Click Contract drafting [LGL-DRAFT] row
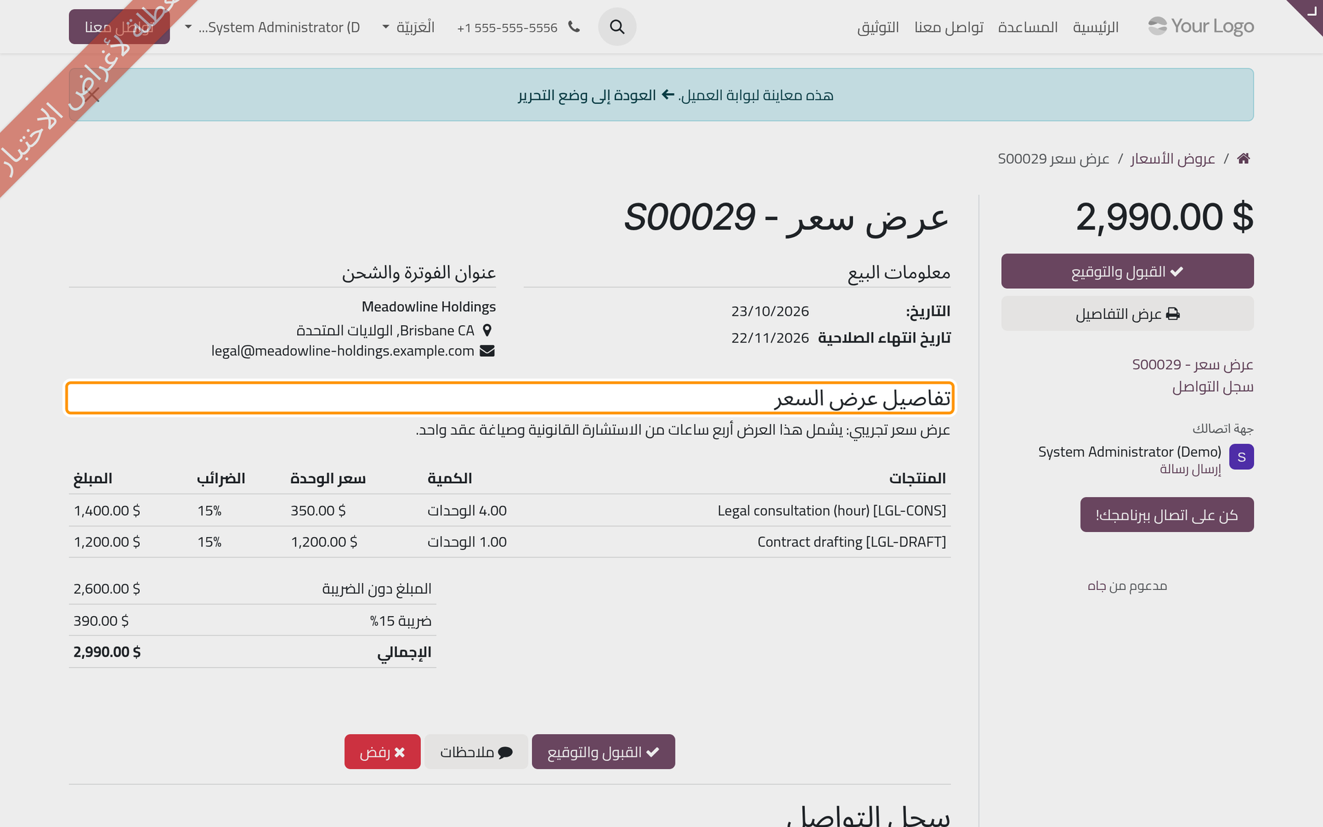 click(510, 542)
